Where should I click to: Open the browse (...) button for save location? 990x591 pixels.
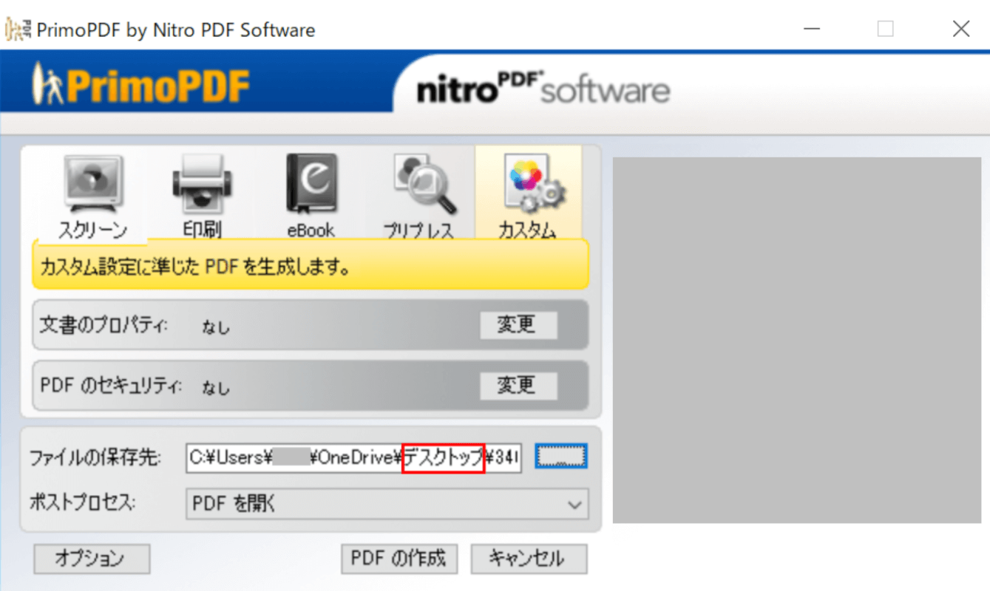click(561, 457)
